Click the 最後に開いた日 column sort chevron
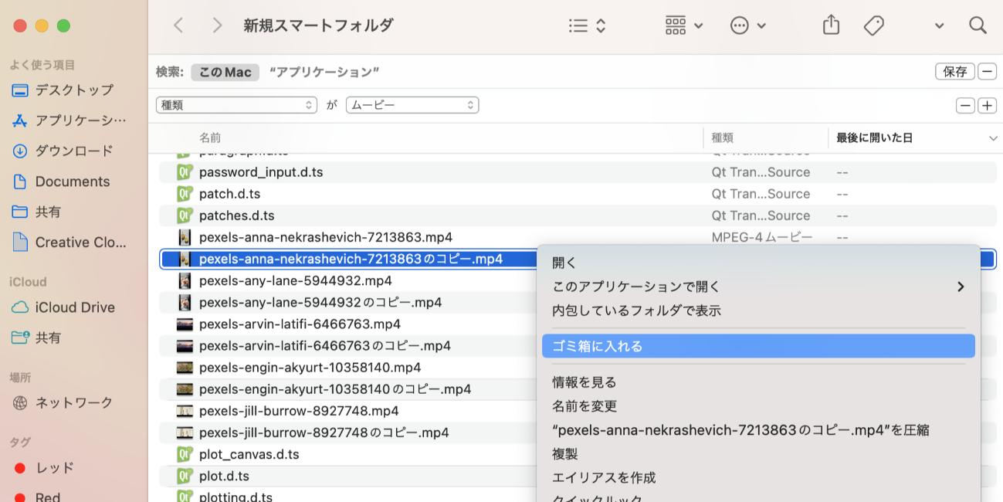1003x502 pixels. (995, 138)
